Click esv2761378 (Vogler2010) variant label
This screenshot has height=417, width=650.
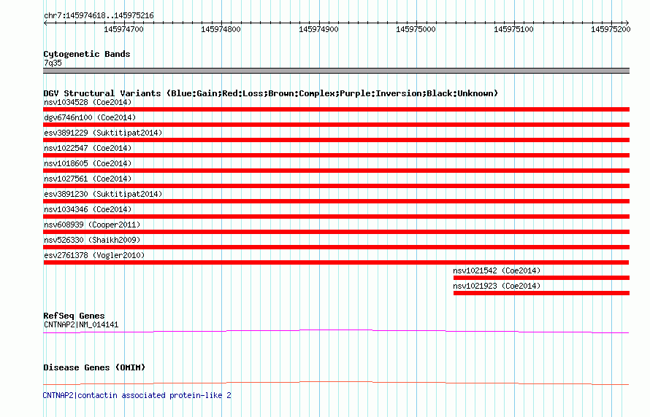pyautogui.click(x=94, y=255)
